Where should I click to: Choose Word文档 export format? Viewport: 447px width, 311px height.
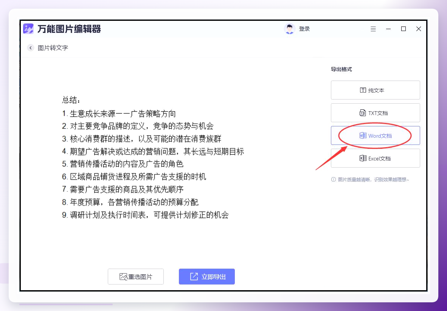tap(375, 135)
